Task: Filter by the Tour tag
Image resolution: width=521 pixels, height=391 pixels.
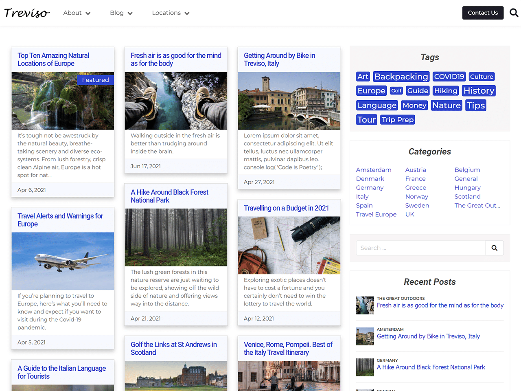Action: click(366, 120)
